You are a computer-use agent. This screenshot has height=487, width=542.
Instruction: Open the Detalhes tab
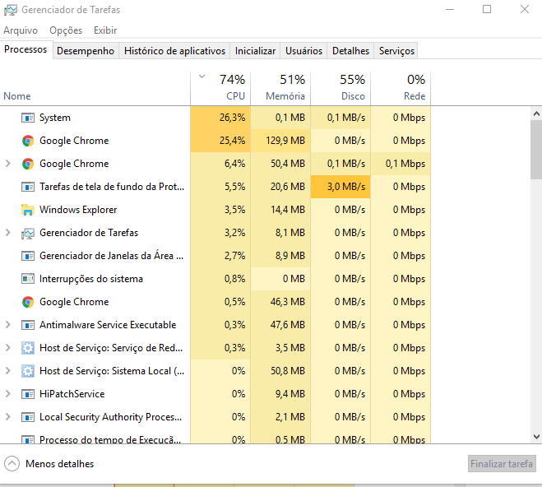(x=350, y=51)
